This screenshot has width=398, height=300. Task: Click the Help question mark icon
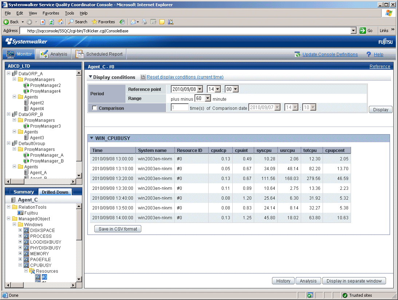pyautogui.click(x=369, y=54)
